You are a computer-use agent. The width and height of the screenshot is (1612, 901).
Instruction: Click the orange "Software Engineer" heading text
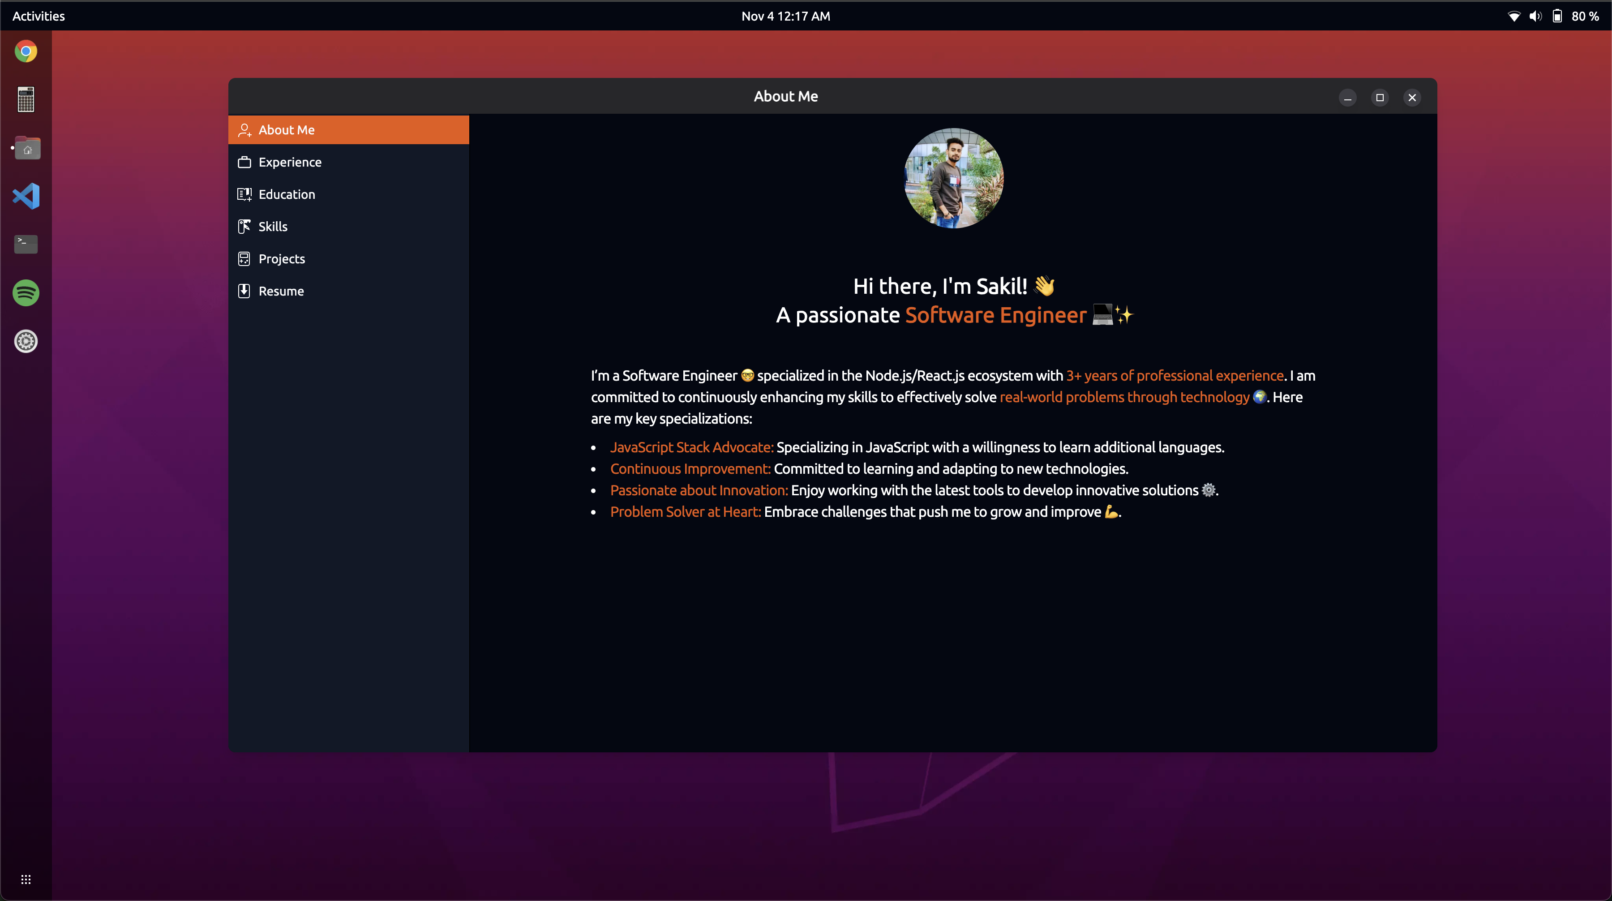click(x=995, y=315)
